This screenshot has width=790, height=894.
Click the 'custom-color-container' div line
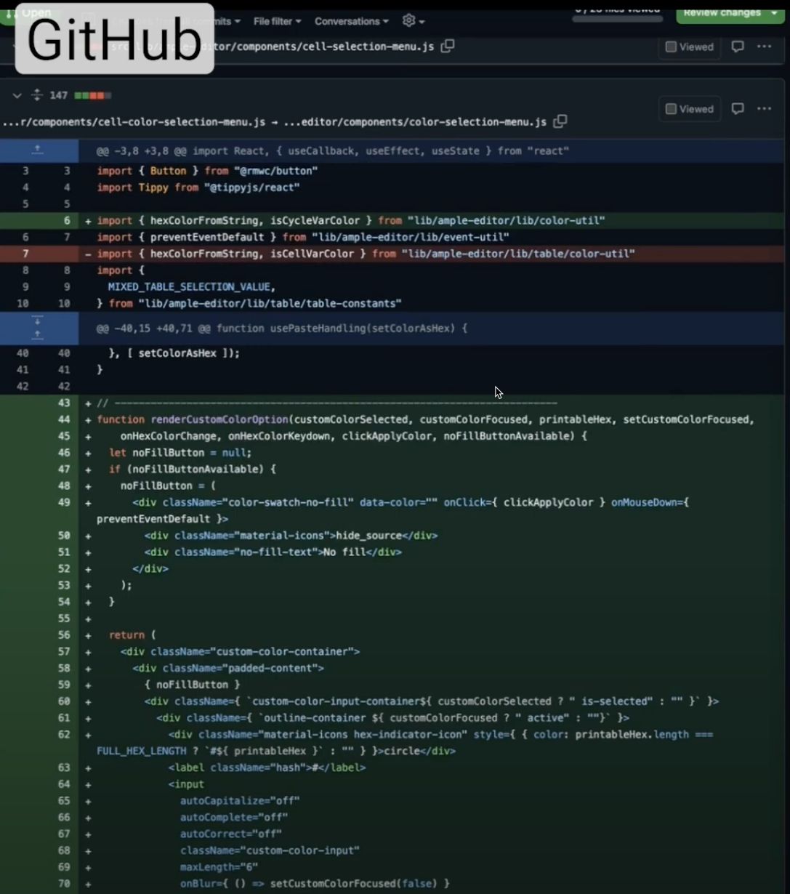[241, 652]
